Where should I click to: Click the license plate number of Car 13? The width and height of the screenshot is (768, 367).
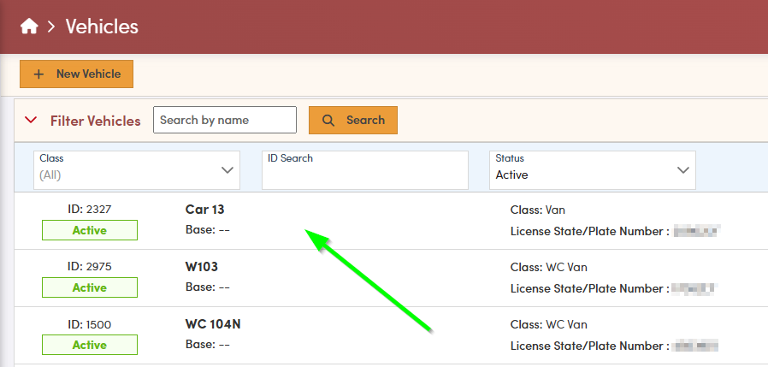[x=696, y=230]
